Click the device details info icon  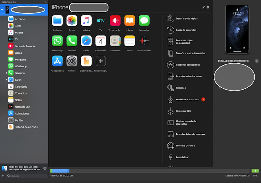tap(257, 61)
